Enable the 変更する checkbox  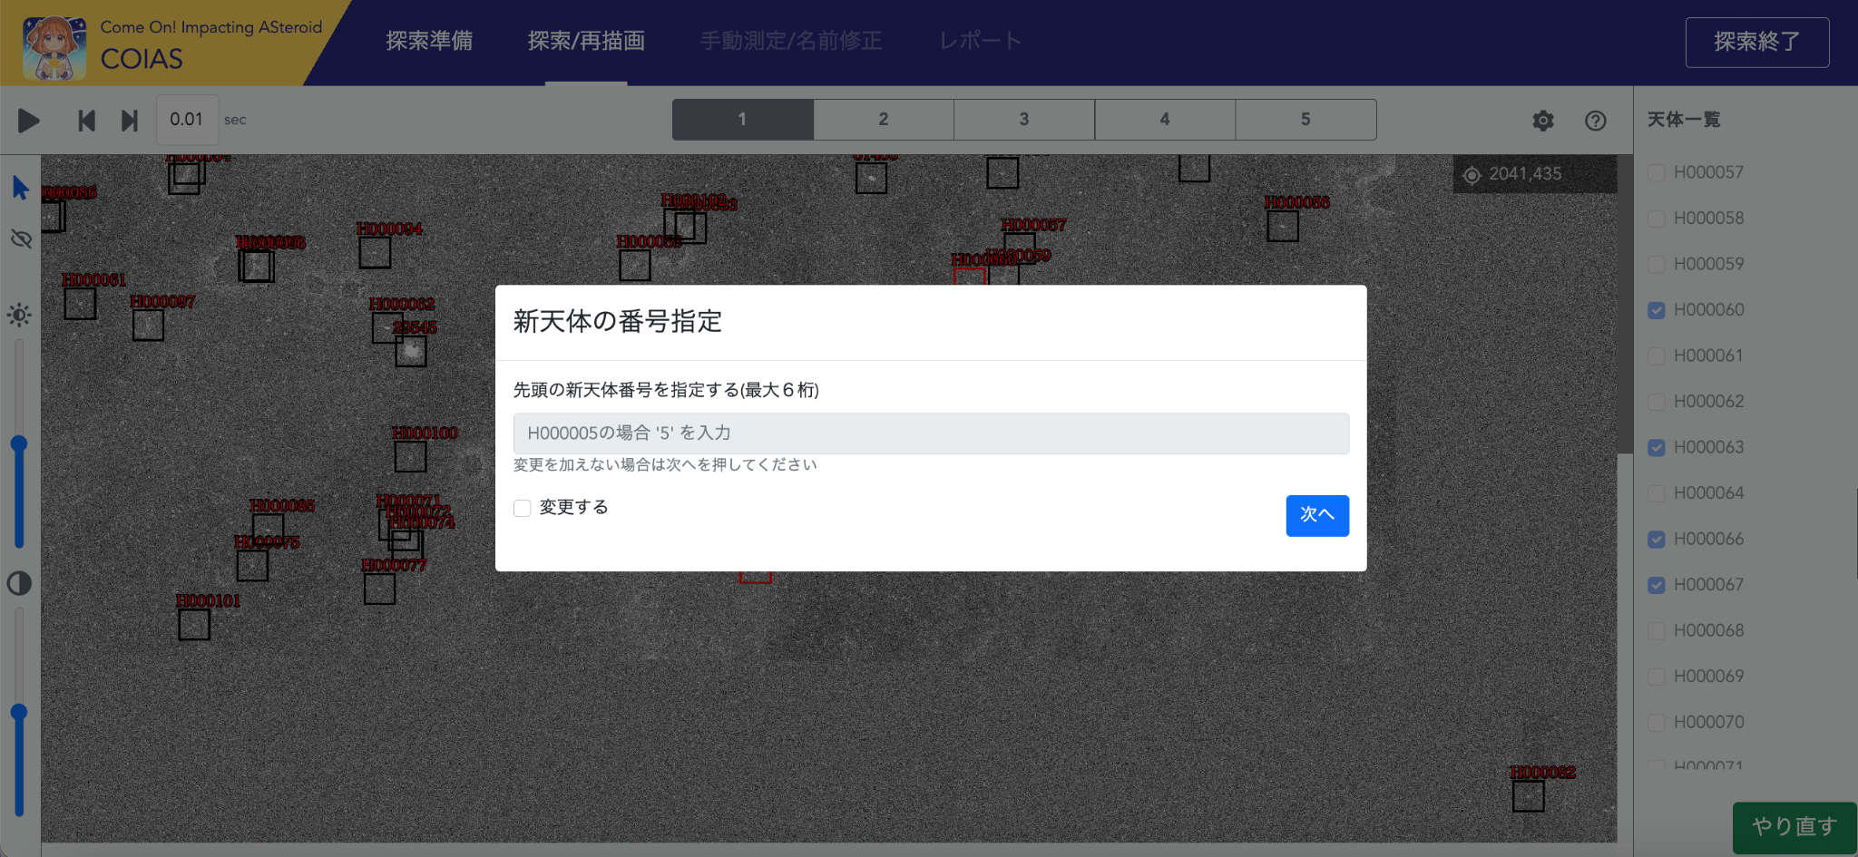point(523,508)
